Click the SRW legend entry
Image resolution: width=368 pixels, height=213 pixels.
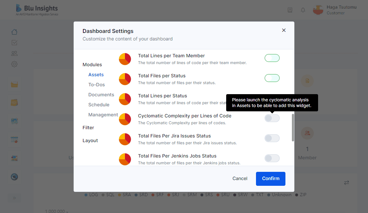click(240, 195)
